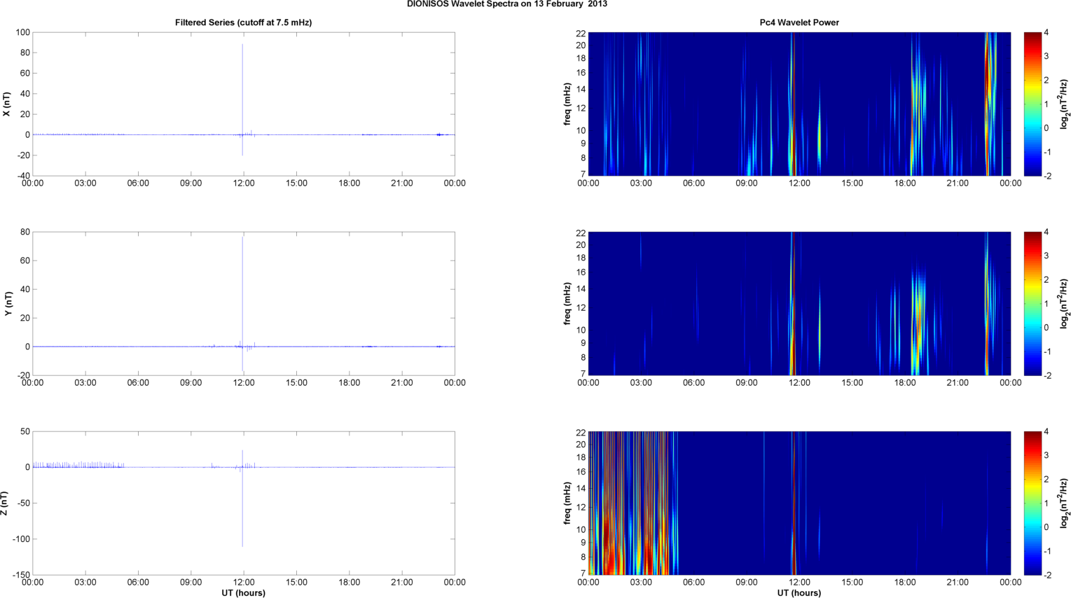Click log2(nT²/Hz) label beside top color bar
This screenshot has height=598, width=1071.
pyautogui.click(x=1064, y=104)
